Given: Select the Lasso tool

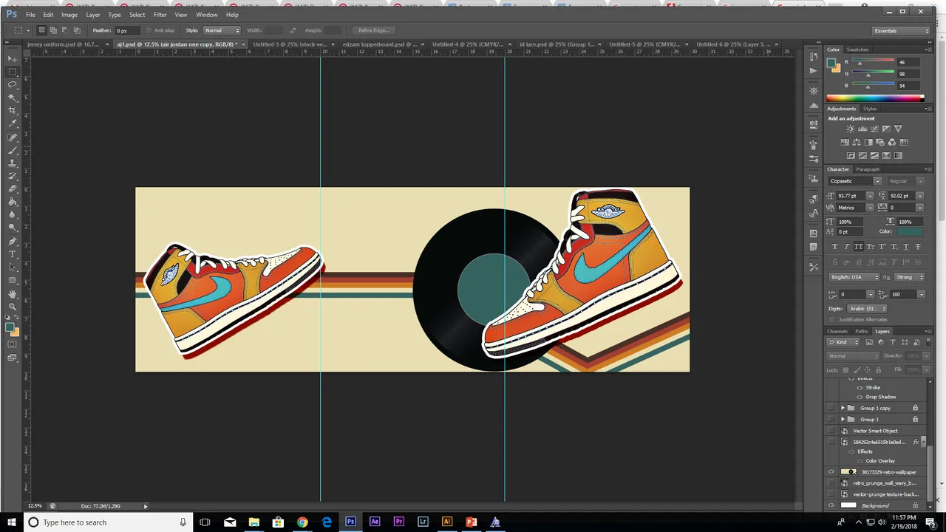Looking at the screenshot, I should coord(13,85).
